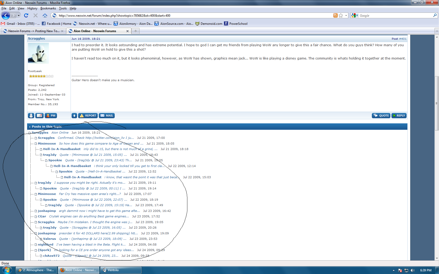This screenshot has width=439, height=274.
Task: Open the Help menu
Action: point(73,8)
